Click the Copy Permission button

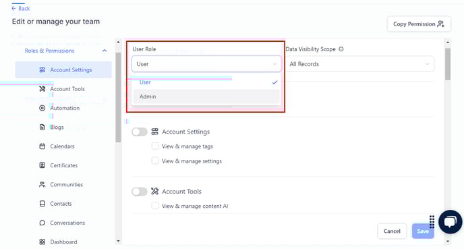[x=419, y=24]
